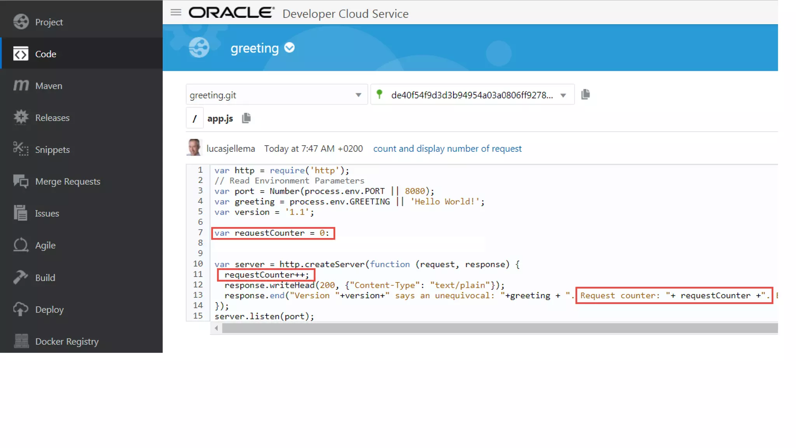Go to Merge Requests icon
796x448 pixels.
pos(21,181)
